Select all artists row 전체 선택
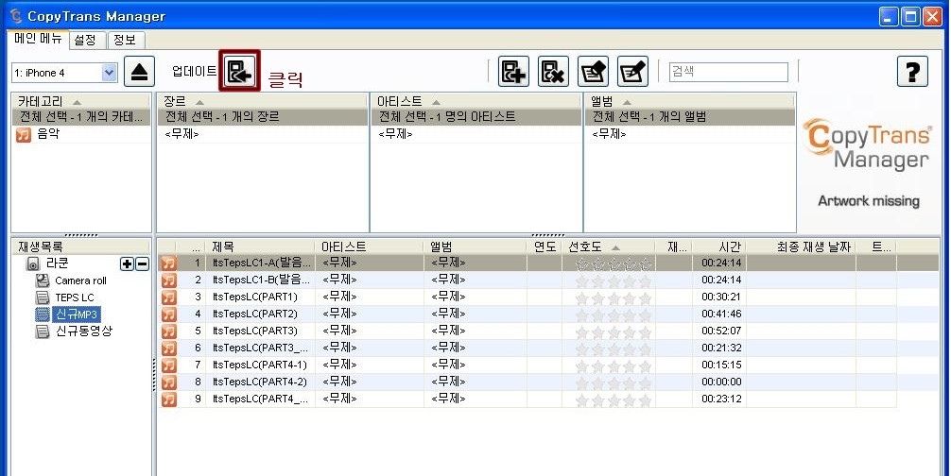 (476, 117)
